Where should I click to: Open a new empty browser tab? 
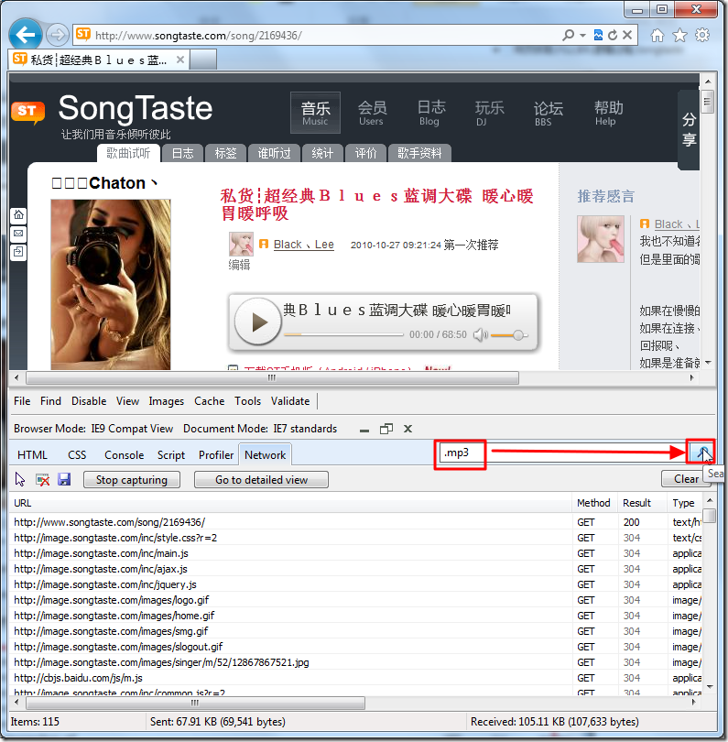tap(203, 60)
